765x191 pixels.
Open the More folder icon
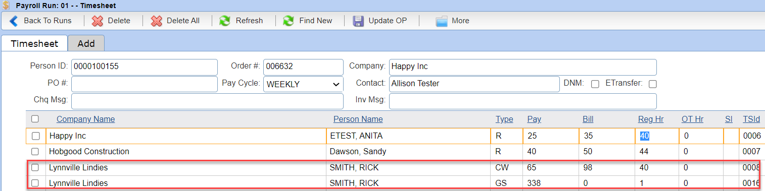(442, 21)
